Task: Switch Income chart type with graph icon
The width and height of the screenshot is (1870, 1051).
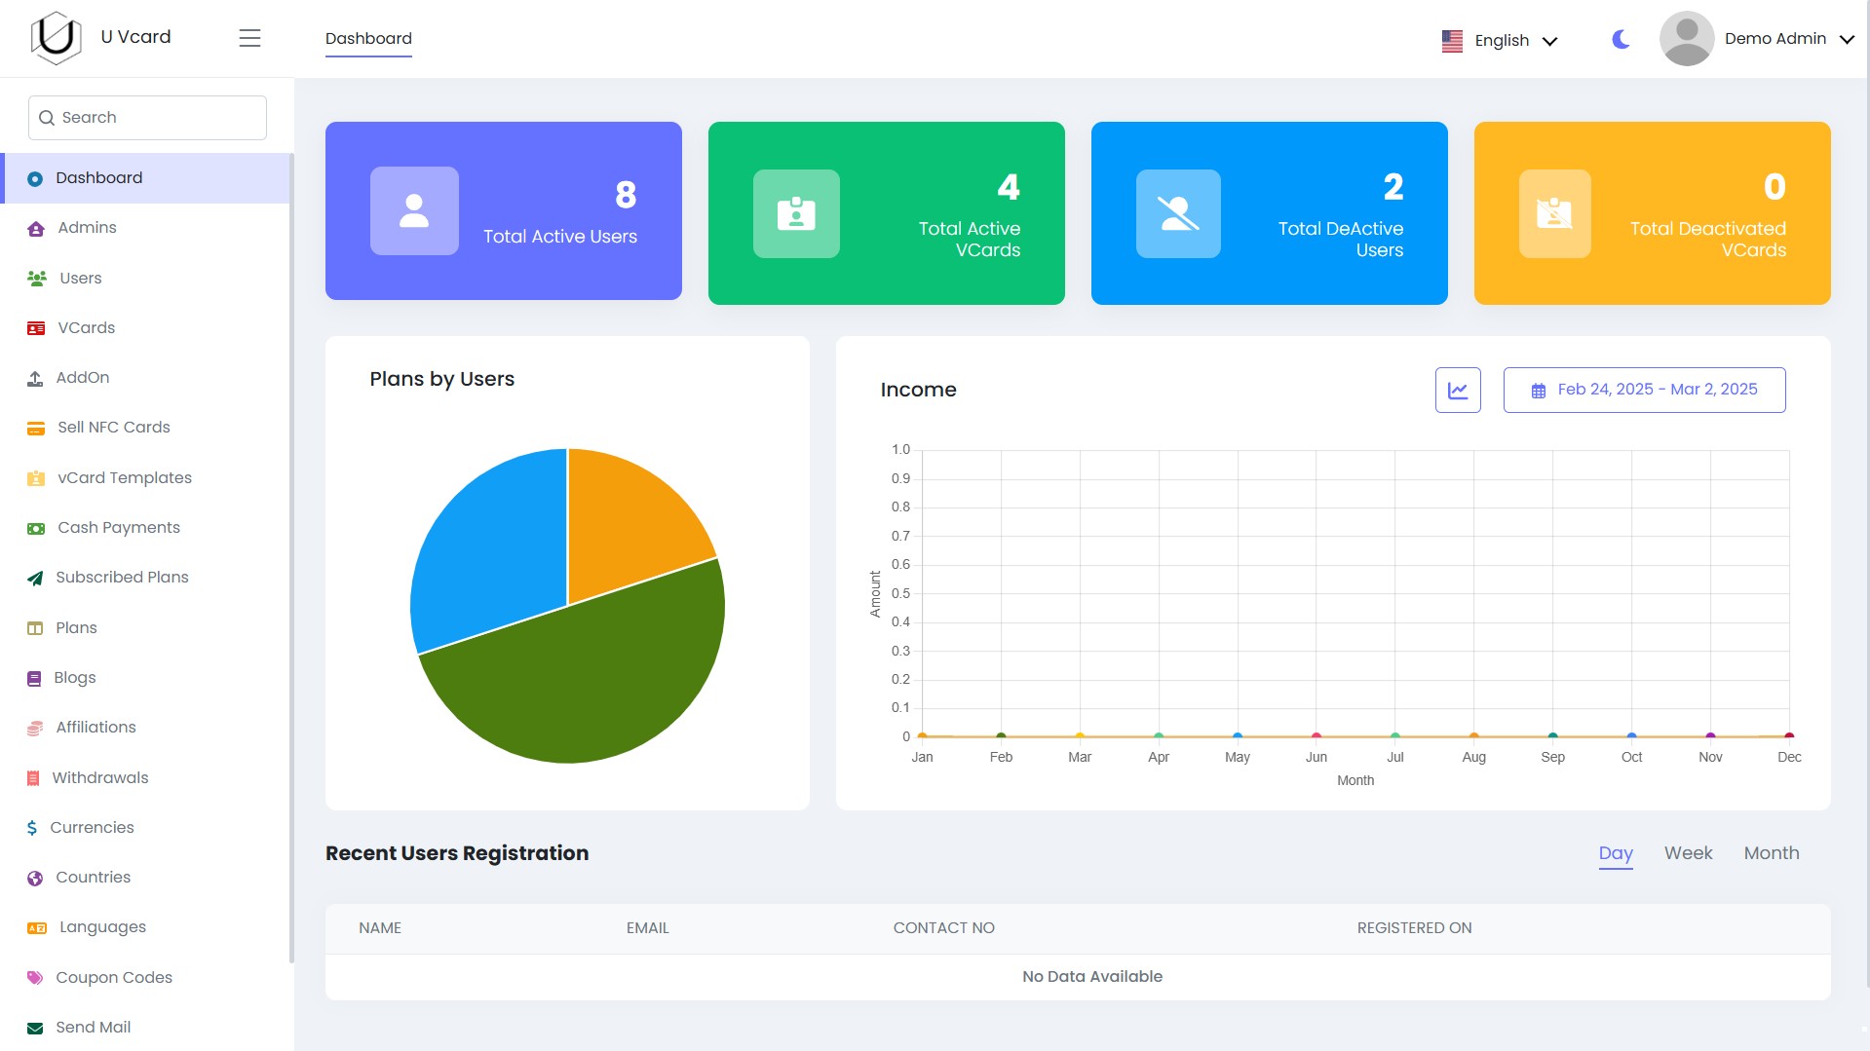Action: (x=1457, y=390)
